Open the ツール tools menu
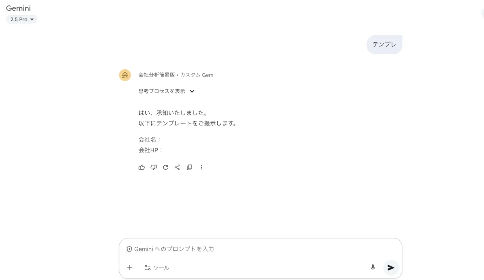Image resolution: width=484 pixels, height=280 pixels. coord(156,268)
